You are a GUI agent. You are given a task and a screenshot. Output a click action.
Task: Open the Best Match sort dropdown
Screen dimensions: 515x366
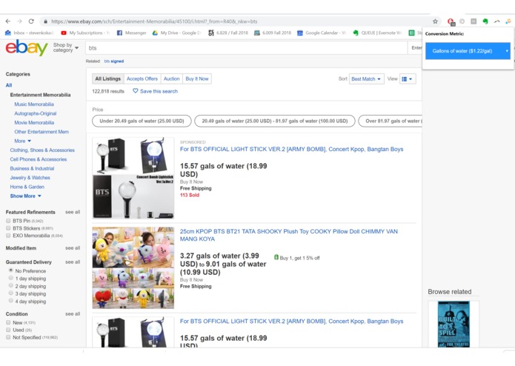366,79
